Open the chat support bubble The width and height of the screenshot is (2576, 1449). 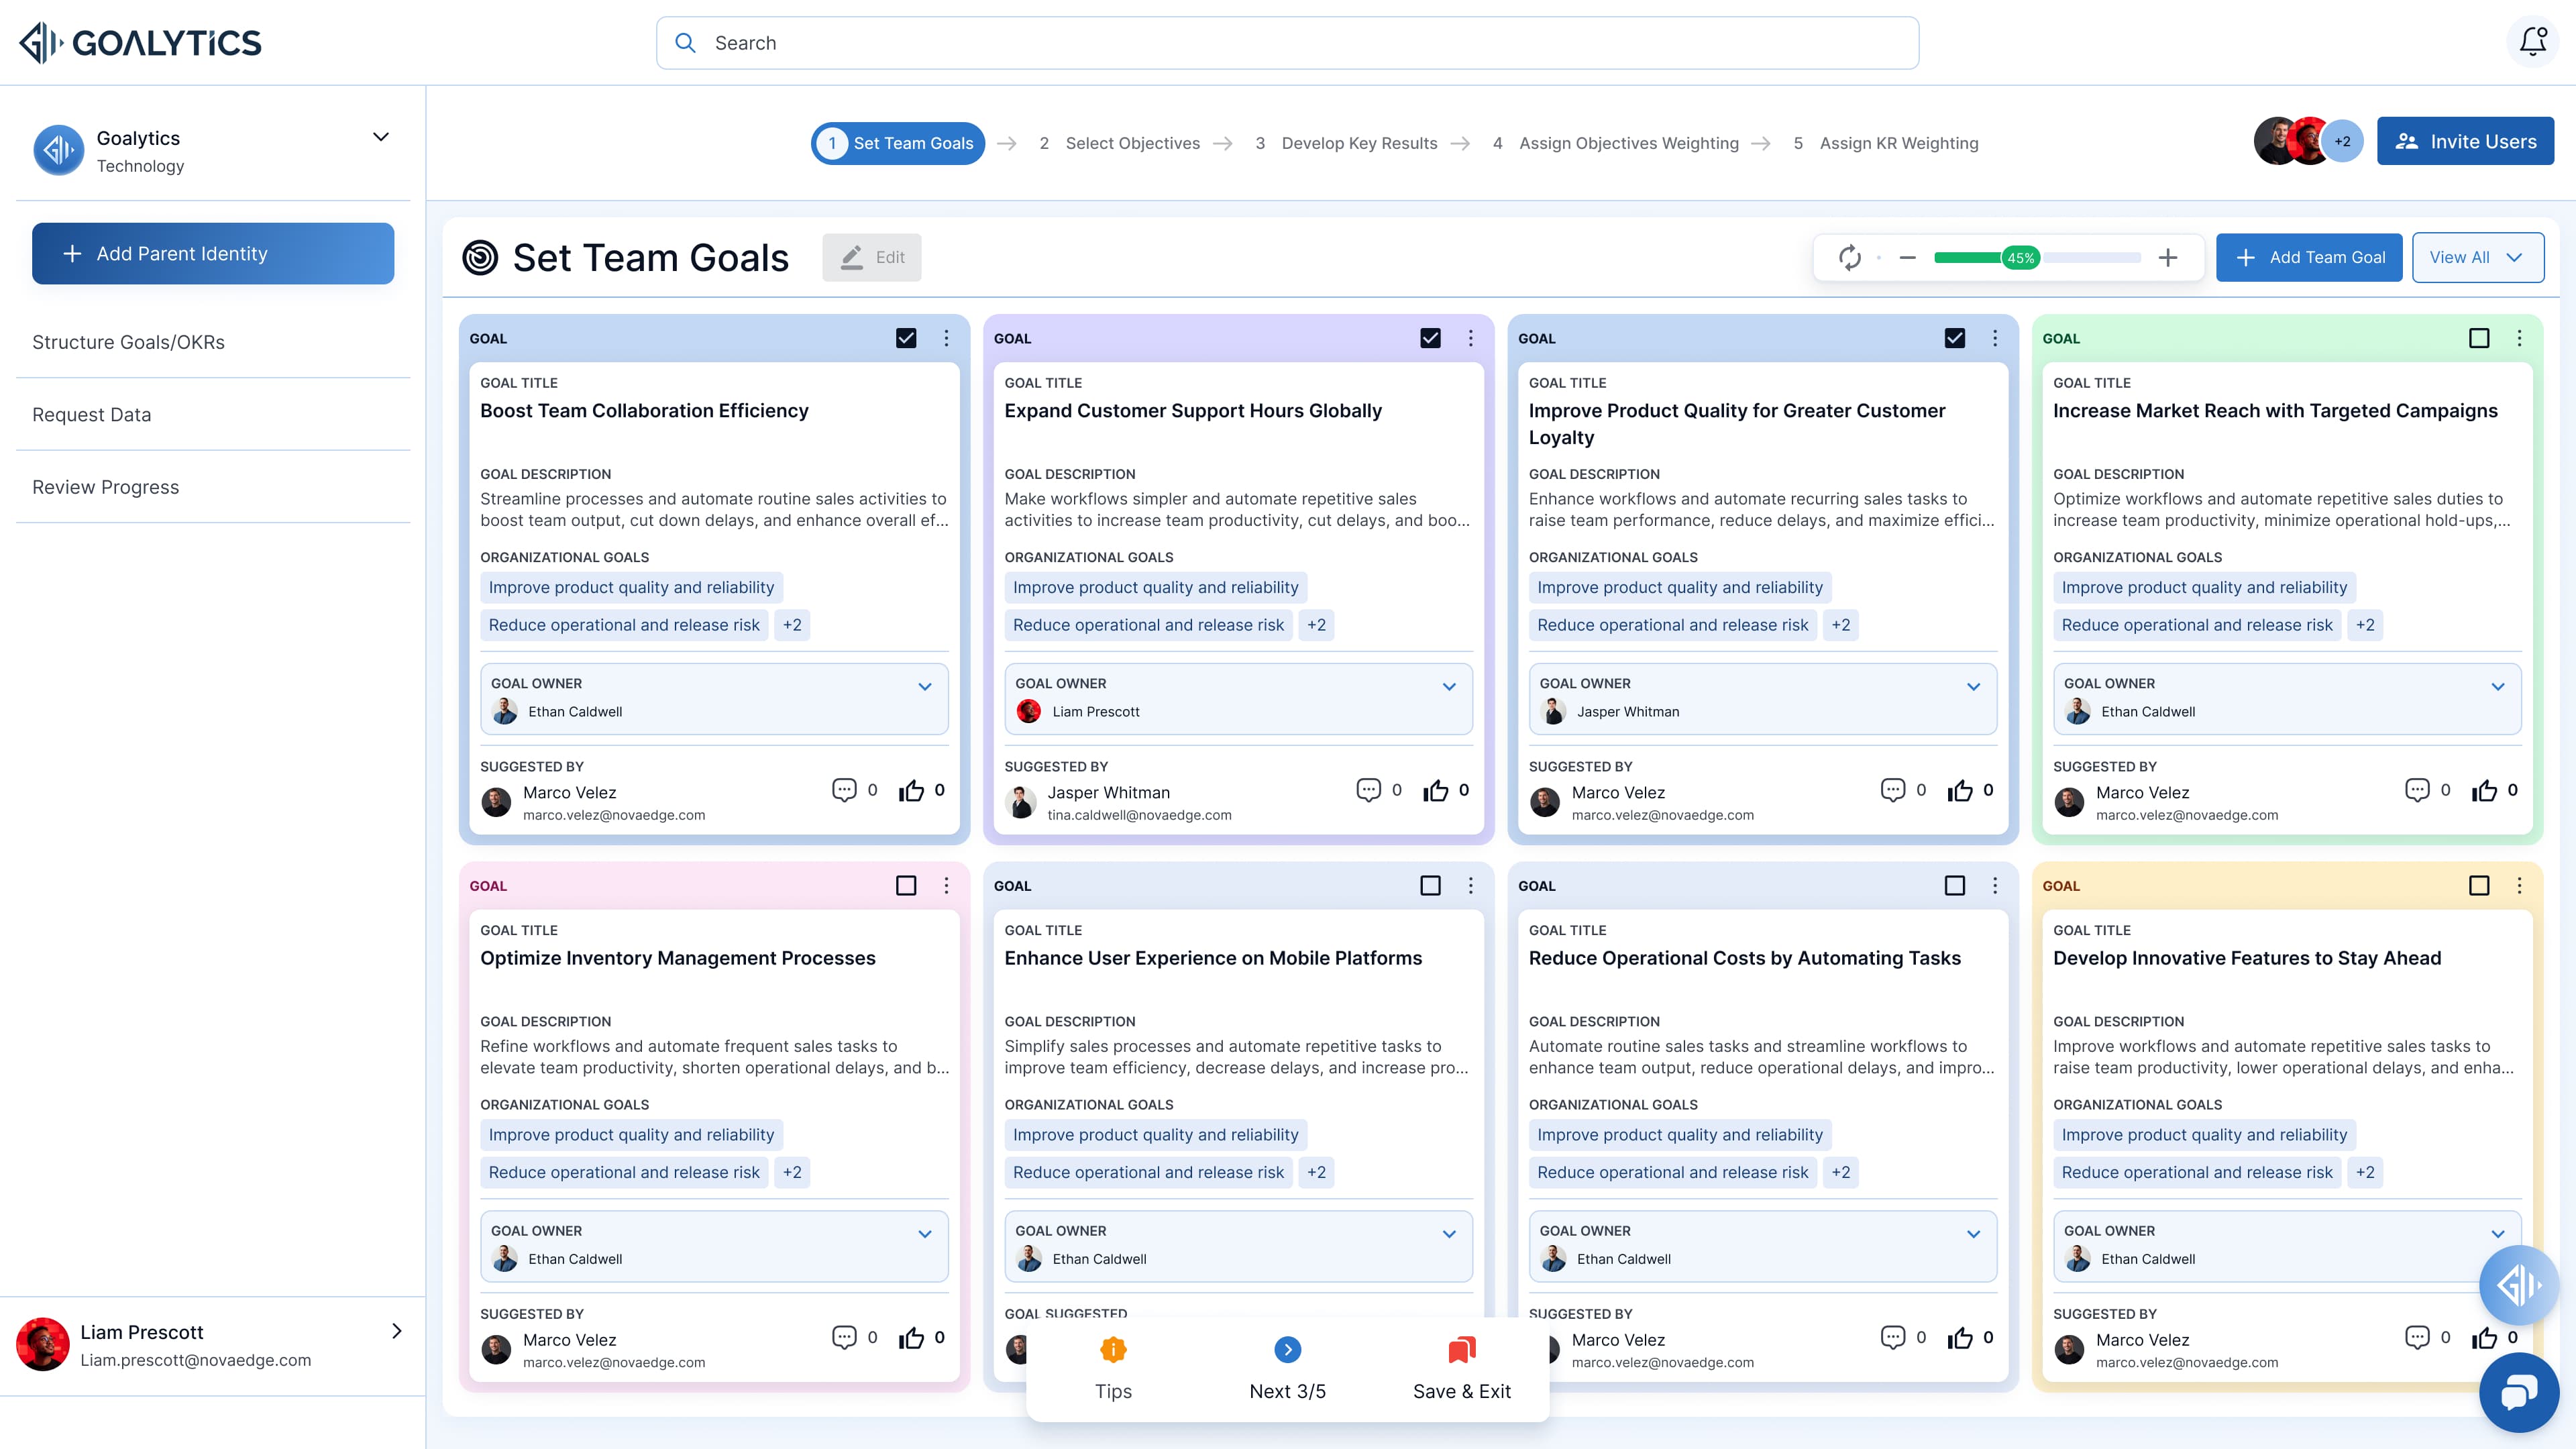2518,1392
